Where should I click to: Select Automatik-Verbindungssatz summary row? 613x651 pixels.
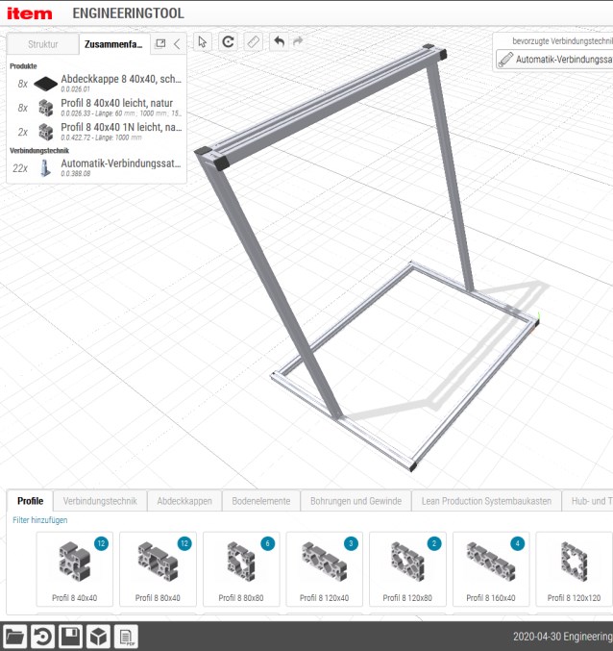click(x=96, y=167)
